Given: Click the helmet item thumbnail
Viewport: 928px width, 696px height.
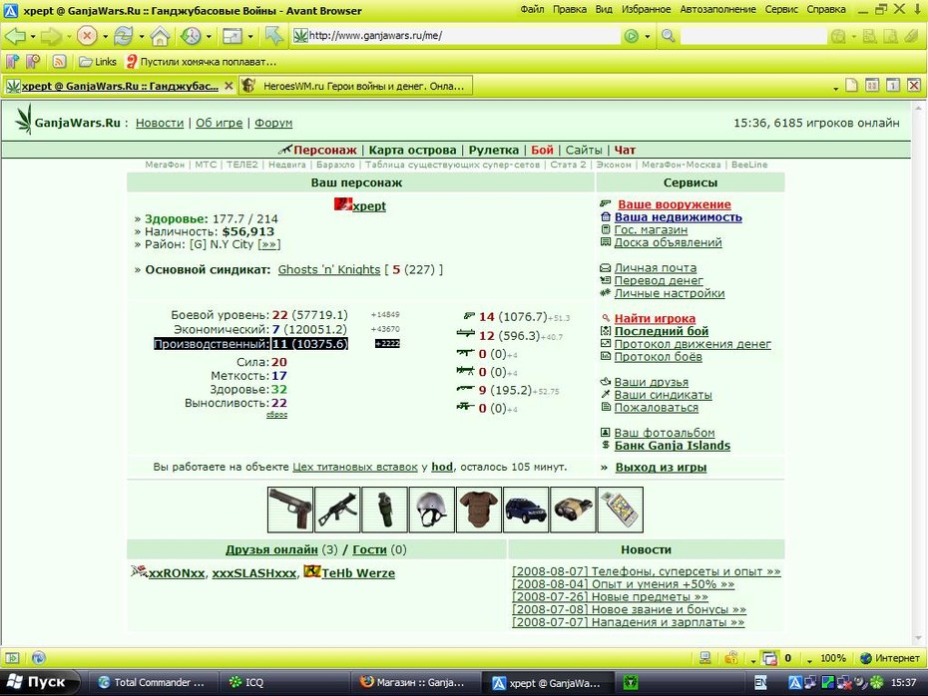Looking at the screenshot, I should tap(431, 510).
